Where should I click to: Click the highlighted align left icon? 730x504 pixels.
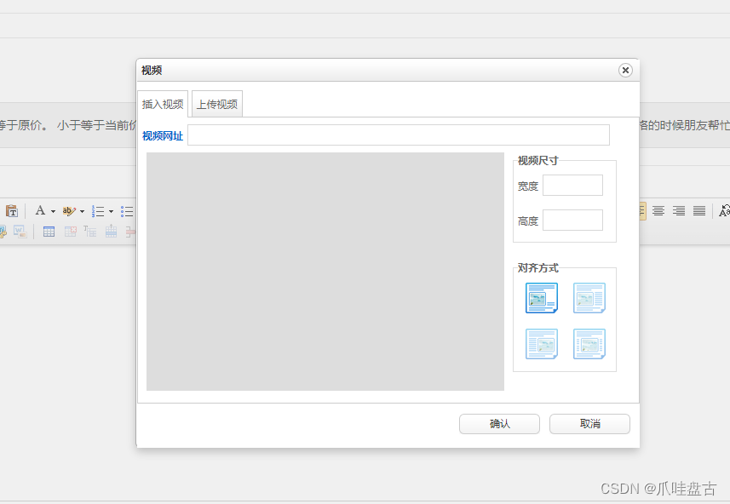642,211
